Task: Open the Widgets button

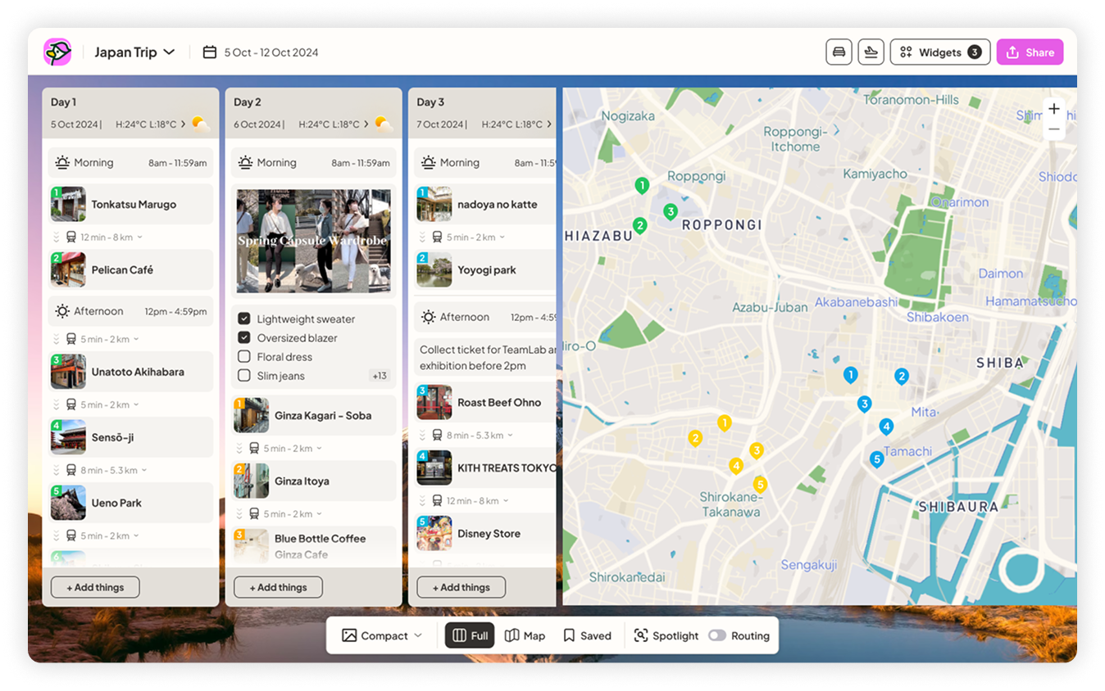Action: point(940,52)
